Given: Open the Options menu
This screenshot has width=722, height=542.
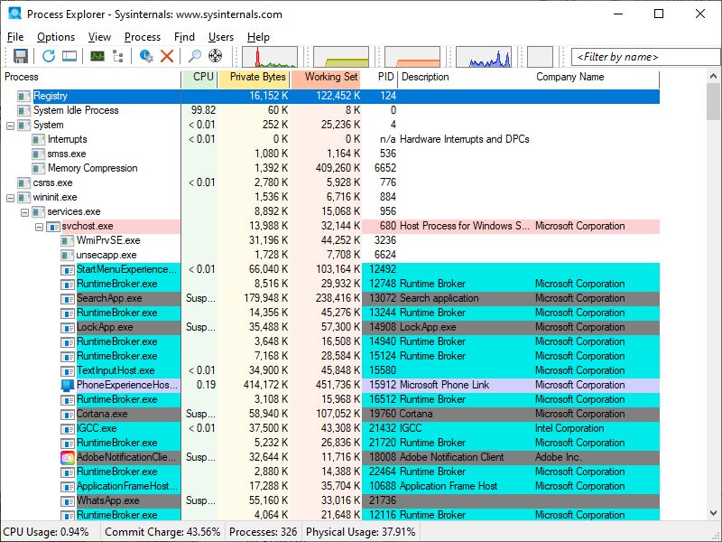Looking at the screenshot, I should click(56, 37).
